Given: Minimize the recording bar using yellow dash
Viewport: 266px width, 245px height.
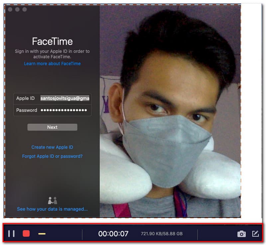Looking at the screenshot, I should [42, 234].
